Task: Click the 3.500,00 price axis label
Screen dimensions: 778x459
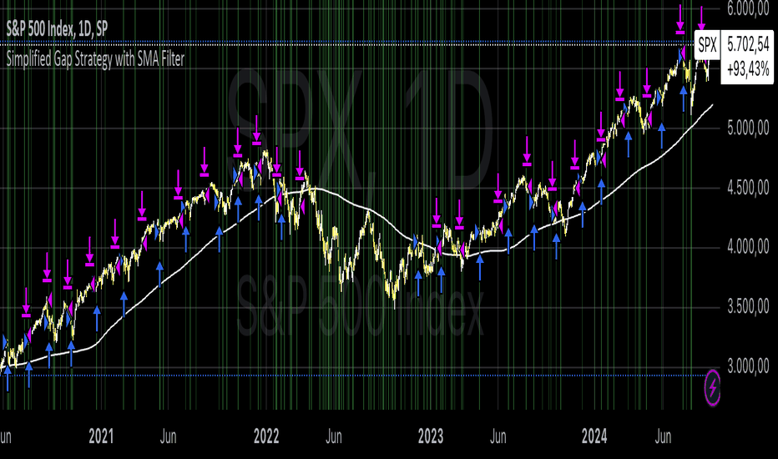Action: pyautogui.click(x=748, y=307)
